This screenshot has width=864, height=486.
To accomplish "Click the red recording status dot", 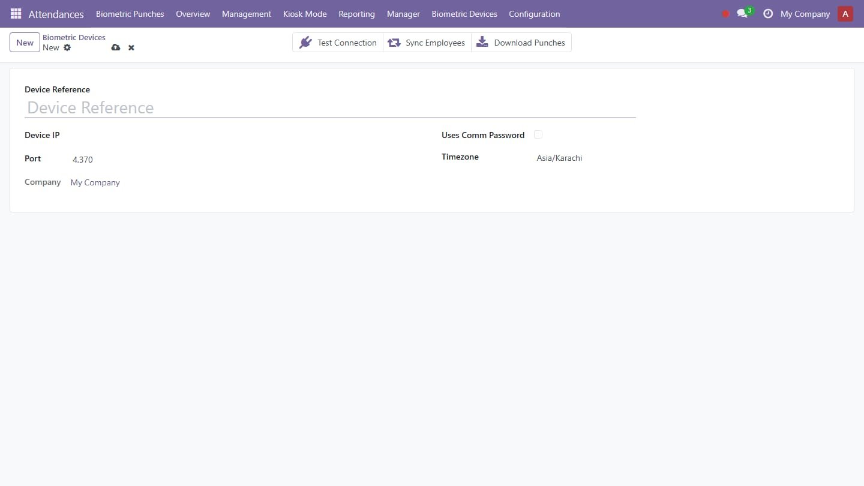I will point(725,14).
